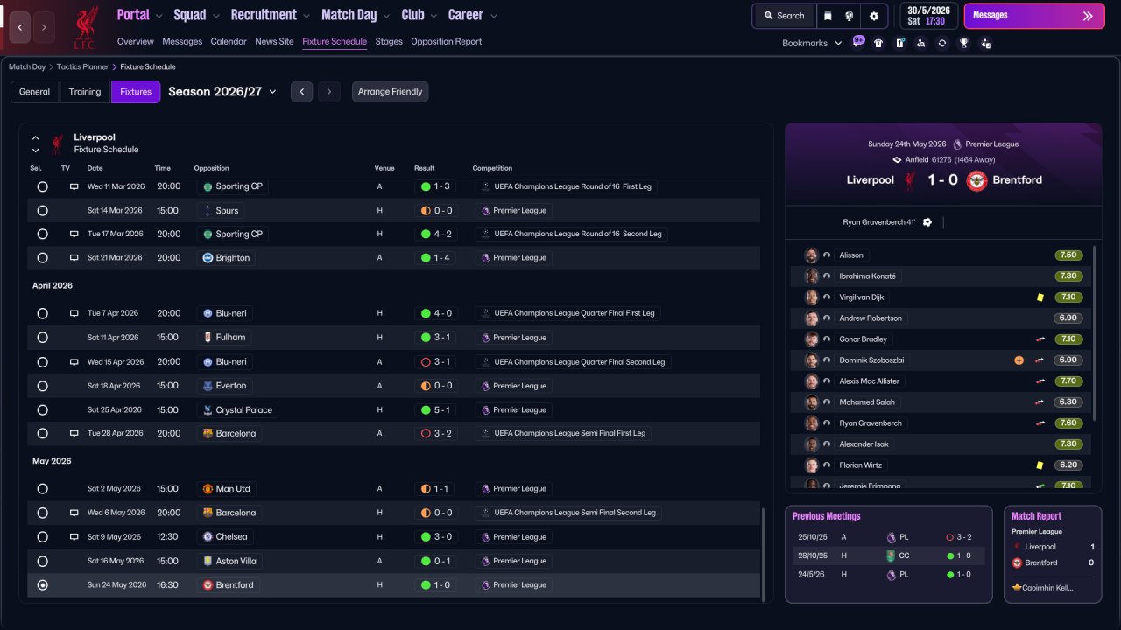Click the 30/5/2026 date and time display
The image size is (1121, 630).
(928, 16)
